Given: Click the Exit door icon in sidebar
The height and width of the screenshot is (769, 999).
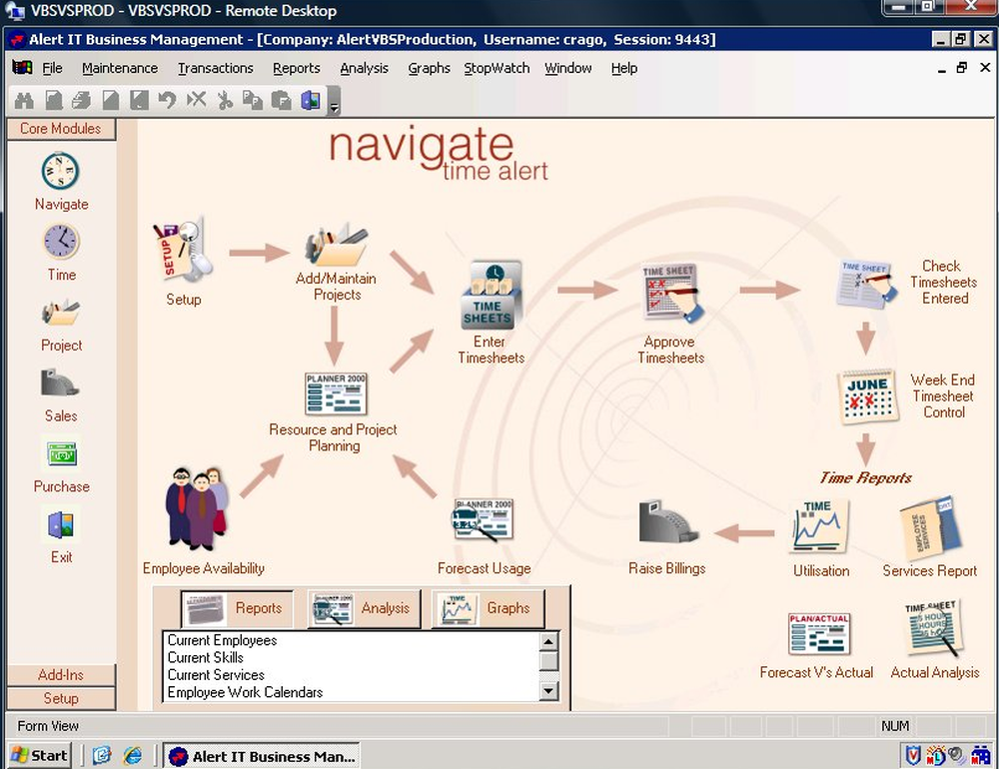Looking at the screenshot, I should point(61,525).
